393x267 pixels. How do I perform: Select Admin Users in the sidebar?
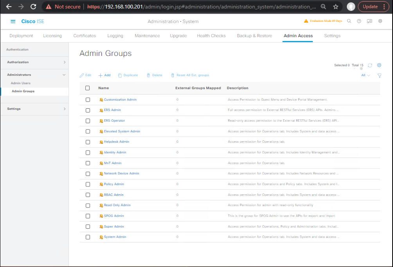point(21,83)
